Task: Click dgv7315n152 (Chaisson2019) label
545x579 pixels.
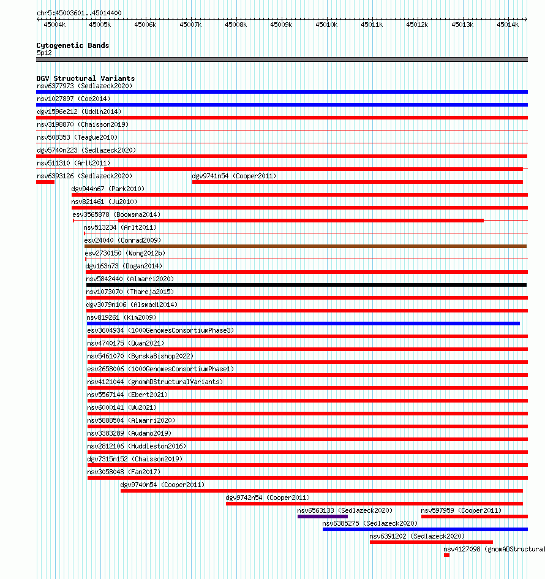Action: click(135, 460)
